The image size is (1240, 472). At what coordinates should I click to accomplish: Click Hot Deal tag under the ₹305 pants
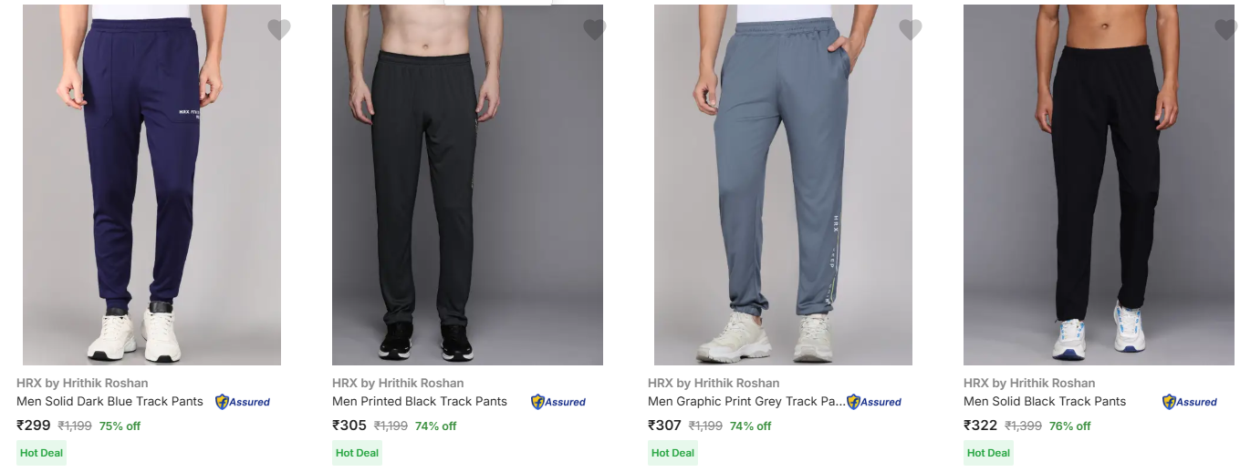pos(357,453)
